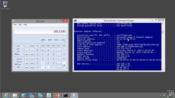
Task: Click the plus operator in Calculator
Action: click(x=59, y=68)
